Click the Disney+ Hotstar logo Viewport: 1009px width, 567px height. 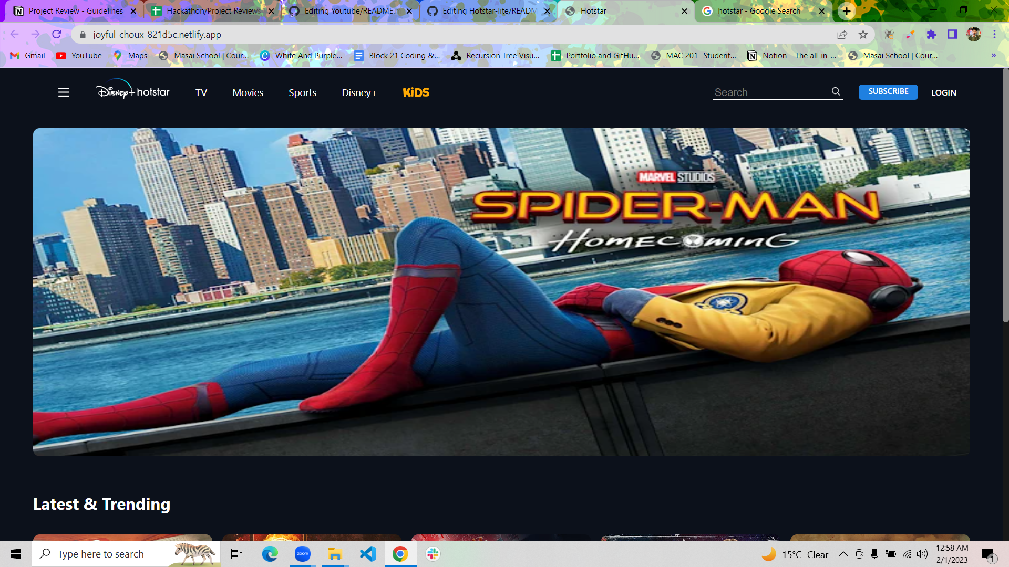pos(133,89)
